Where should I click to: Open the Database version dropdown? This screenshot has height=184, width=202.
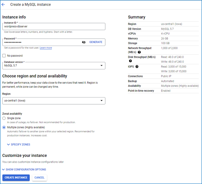pos(54,66)
